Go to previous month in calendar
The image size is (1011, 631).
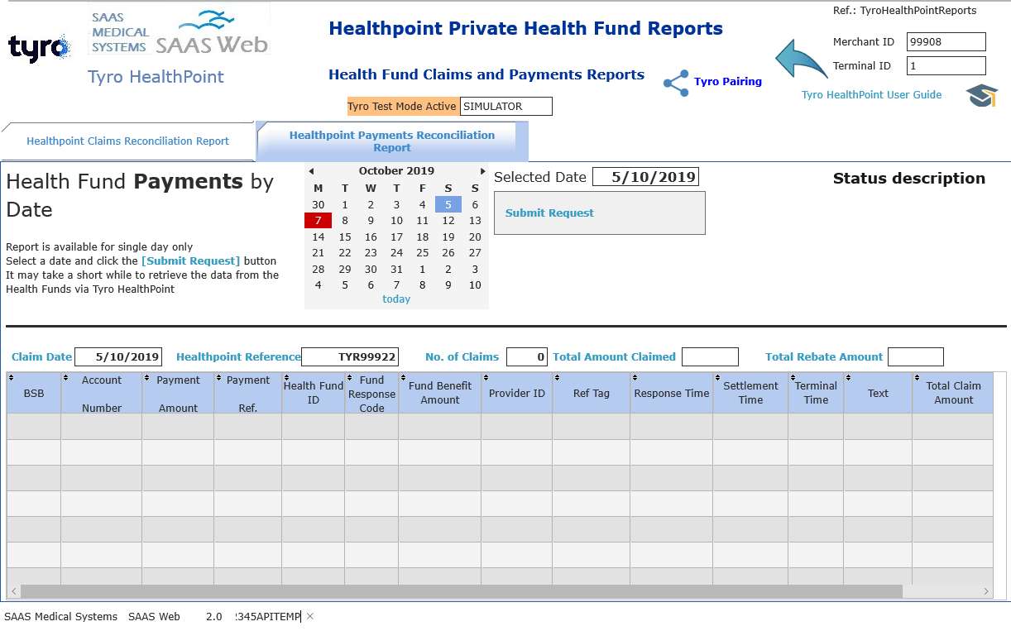[x=311, y=171]
